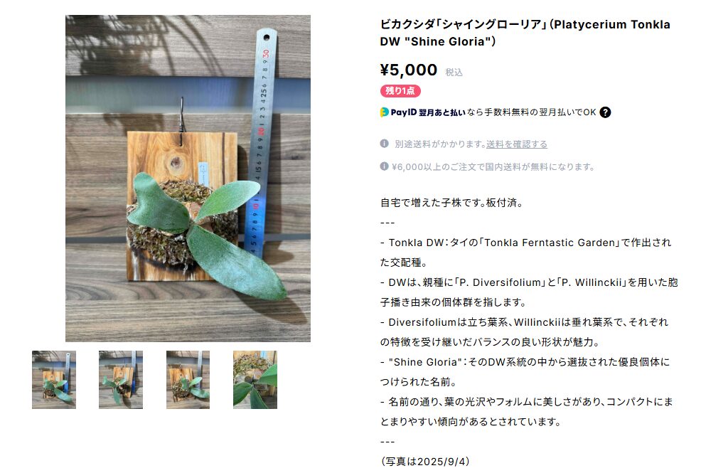
Task: Click the 自宅で増えた子株です description line
Action: [x=451, y=203]
